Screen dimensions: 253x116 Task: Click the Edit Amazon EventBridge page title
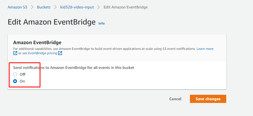click(x=52, y=22)
